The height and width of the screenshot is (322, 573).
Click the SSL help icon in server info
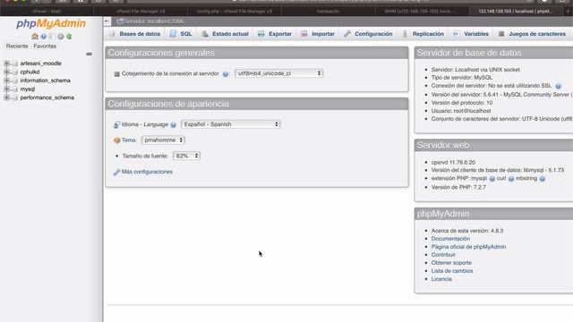point(558,86)
